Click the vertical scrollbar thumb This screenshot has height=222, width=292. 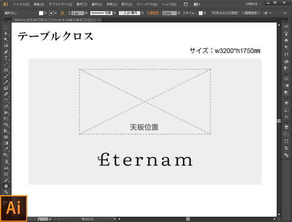(279, 121)
